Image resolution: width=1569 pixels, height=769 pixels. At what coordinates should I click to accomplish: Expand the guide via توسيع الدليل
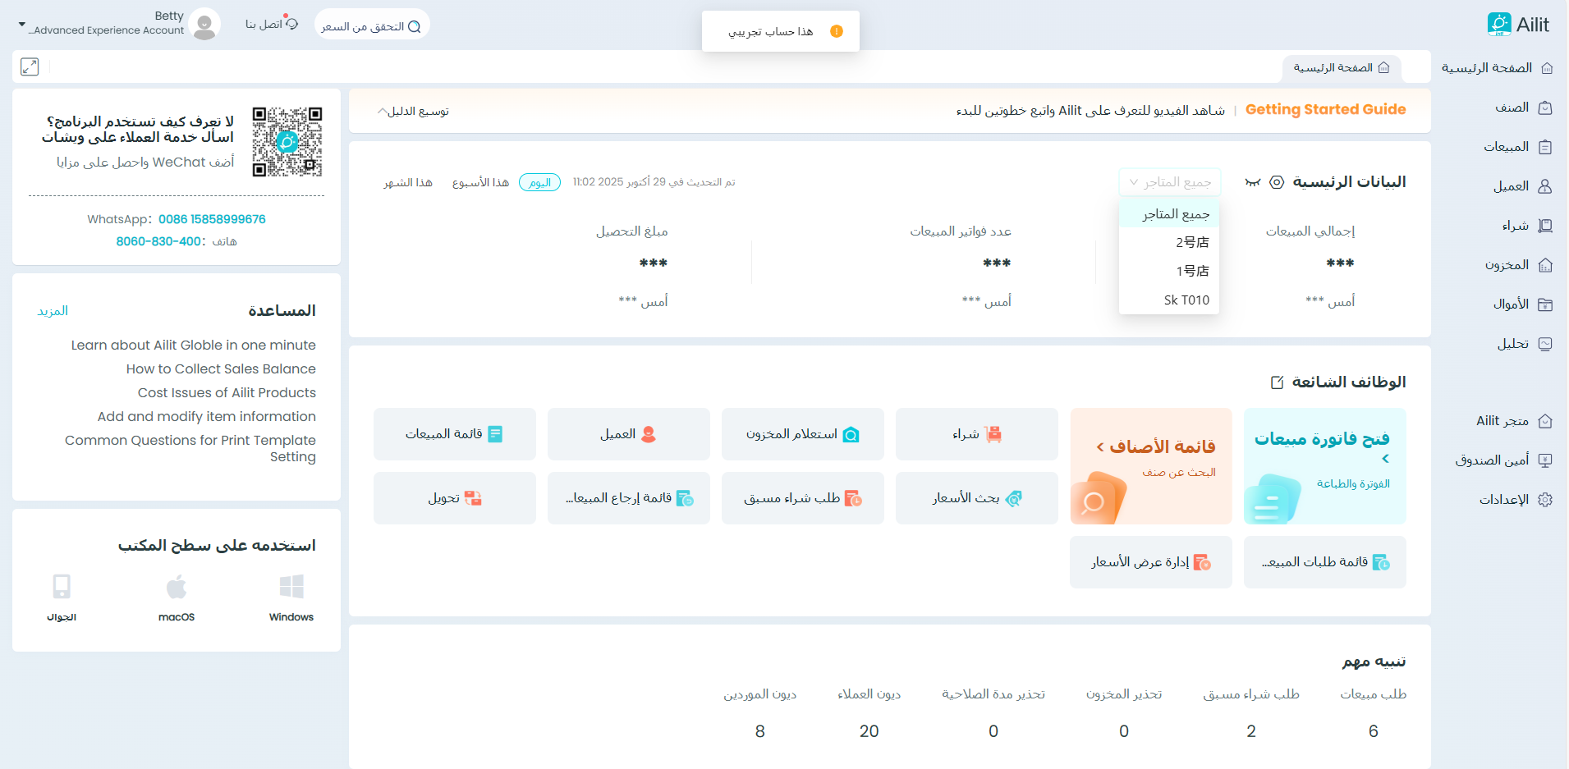[x=413, y=112]
